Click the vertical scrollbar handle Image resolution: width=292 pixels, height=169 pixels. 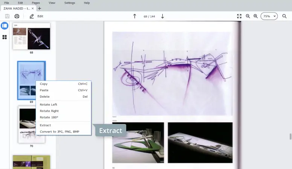pyautogui.click(x=290, y=136)
